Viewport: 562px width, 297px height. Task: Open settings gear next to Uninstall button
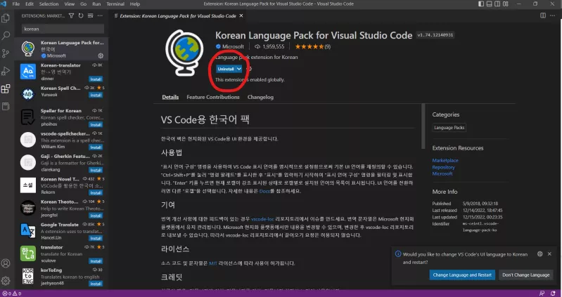[x=250, y=69]
